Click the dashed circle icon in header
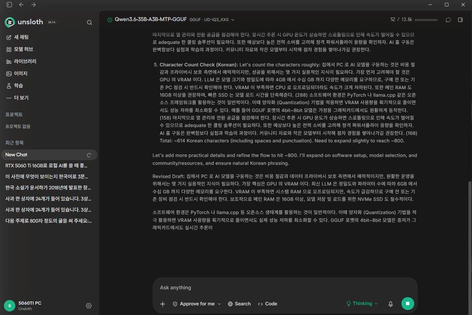The image size is (472, 315). point(448,20)
